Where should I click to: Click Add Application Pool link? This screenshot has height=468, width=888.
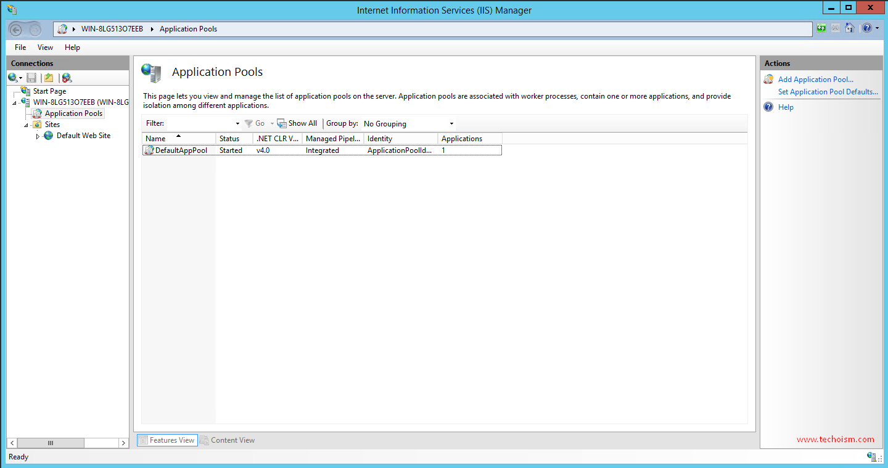(815, 80)
